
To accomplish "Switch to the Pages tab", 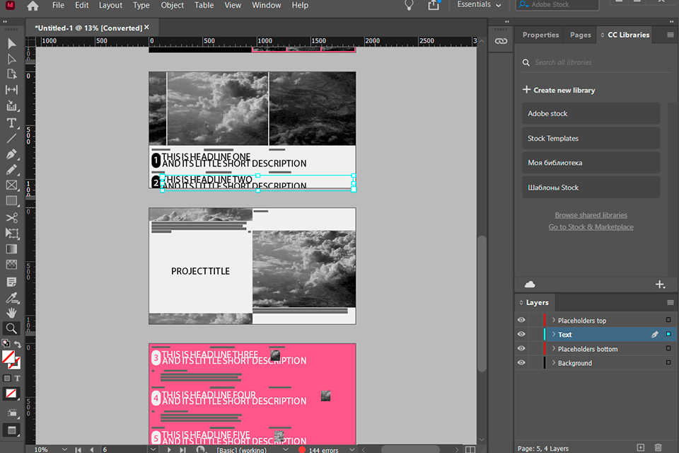I will tap(580, 35).
